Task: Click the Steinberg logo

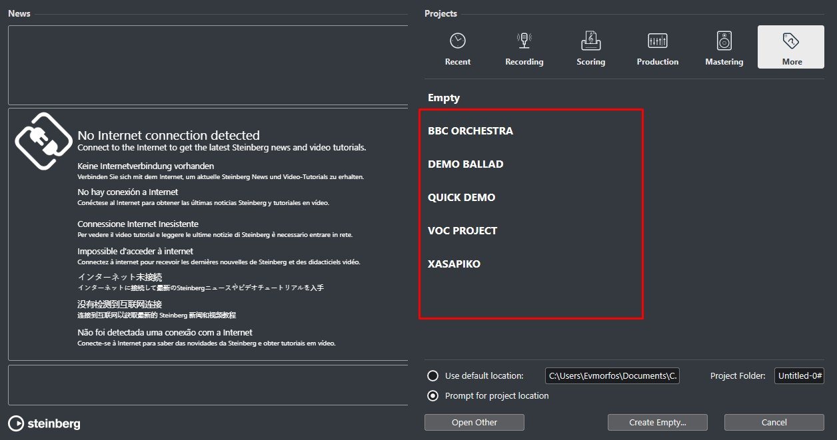Action: [x=44, y=423]
